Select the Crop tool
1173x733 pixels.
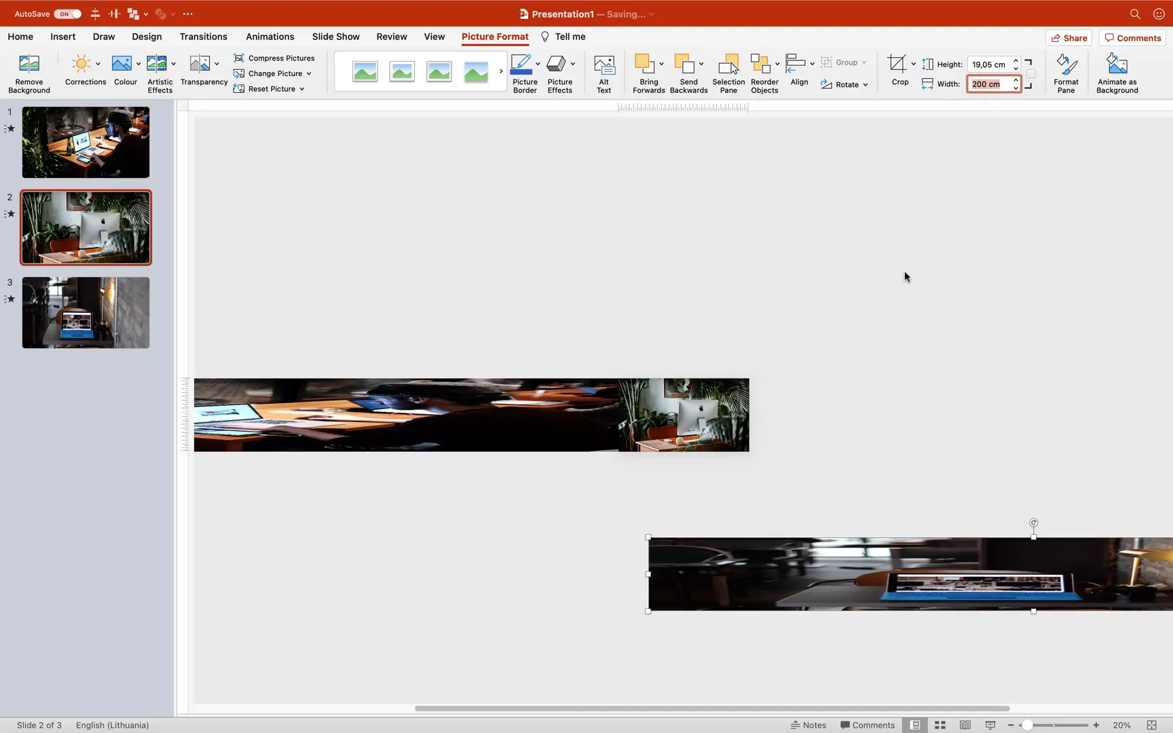[899, 71]
